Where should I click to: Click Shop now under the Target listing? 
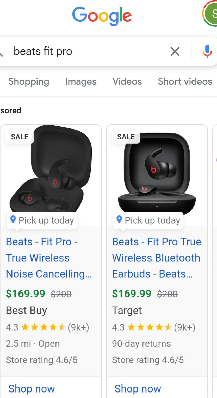tap(138, 389)
